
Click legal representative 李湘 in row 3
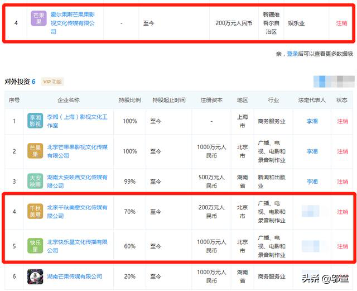point(312,182)
